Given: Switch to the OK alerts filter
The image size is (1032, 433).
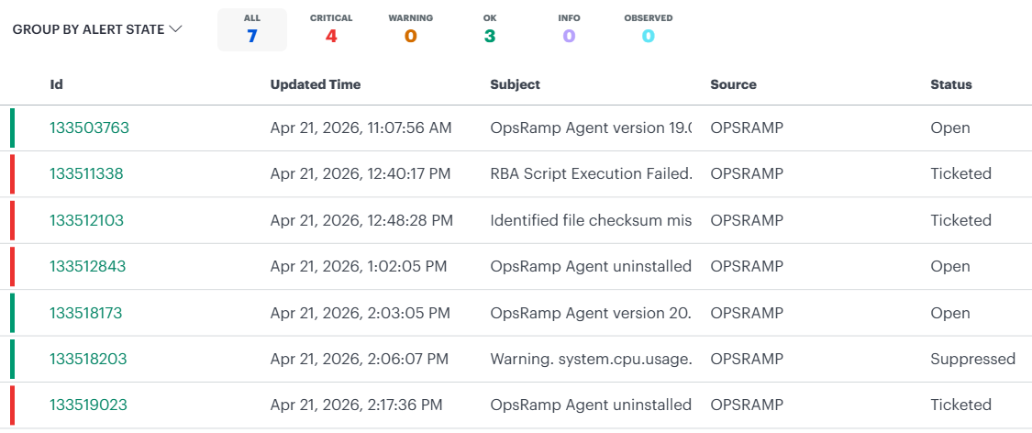Looking at the screenshot, I should coord(490,29).
